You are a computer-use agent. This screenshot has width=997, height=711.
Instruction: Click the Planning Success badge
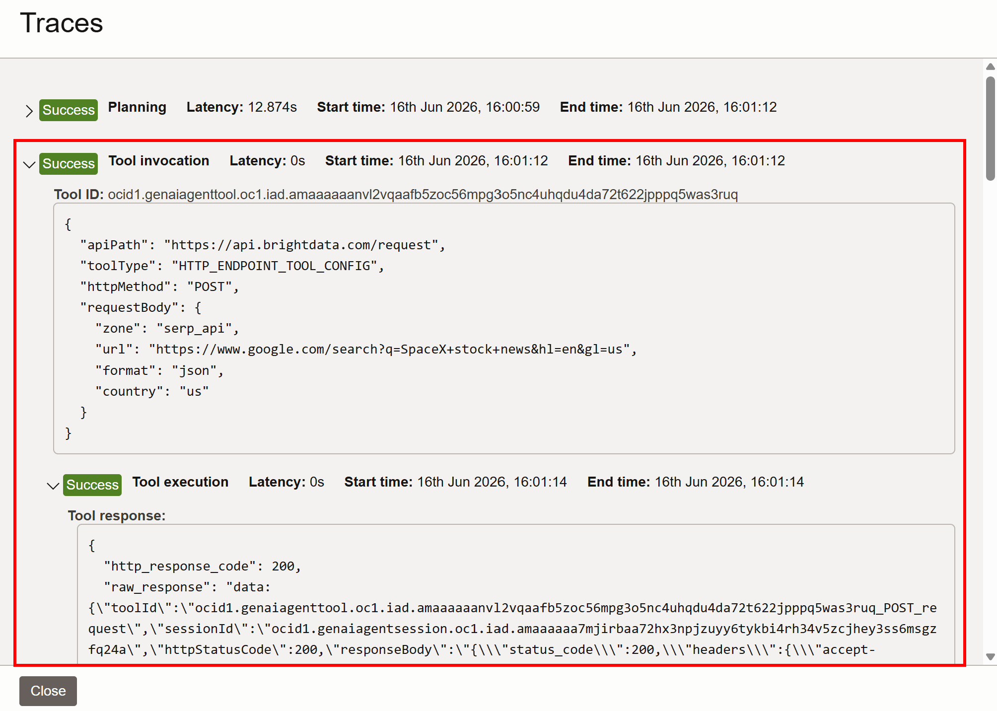69,110
